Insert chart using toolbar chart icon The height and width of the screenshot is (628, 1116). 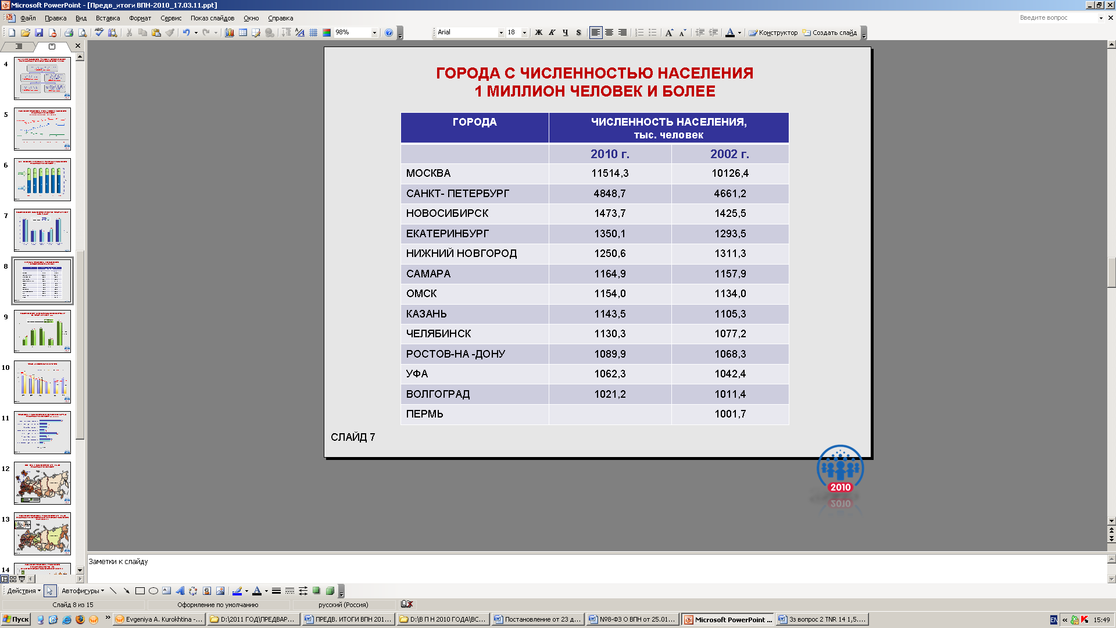(230, 33)
